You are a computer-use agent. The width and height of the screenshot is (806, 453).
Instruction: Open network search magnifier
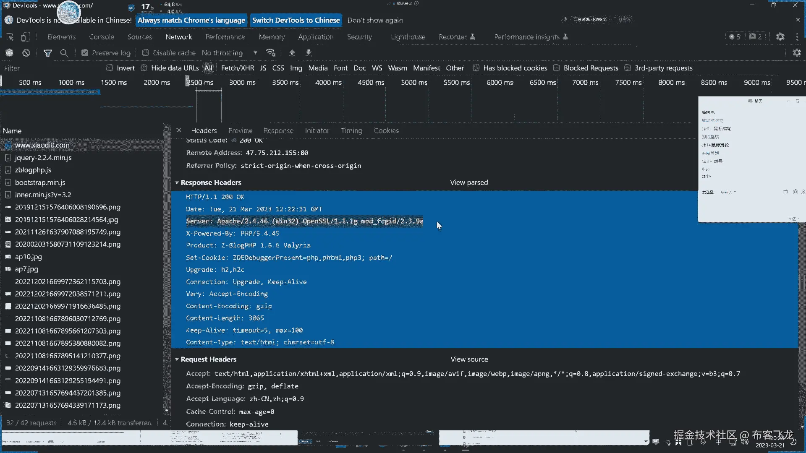(x=64, y=53)
